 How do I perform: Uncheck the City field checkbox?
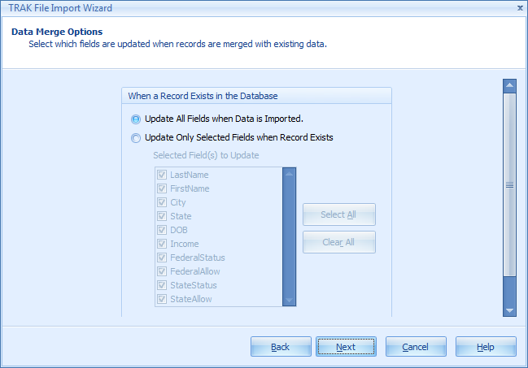pyautogui.click(x=163, y=202)
